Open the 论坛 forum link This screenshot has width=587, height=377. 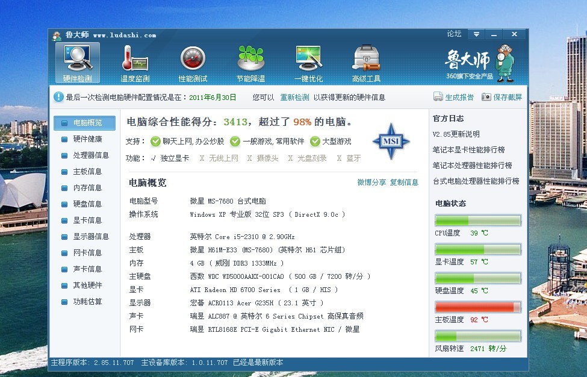(x=454, y=34)
